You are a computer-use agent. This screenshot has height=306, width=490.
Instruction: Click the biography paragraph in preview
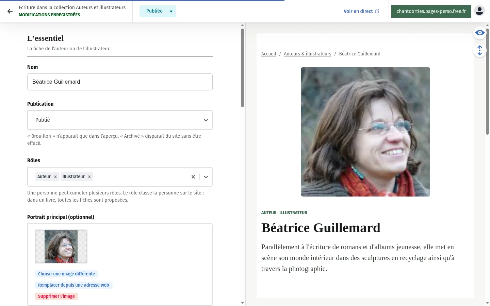pyautogui.click(x=358, y=258)
